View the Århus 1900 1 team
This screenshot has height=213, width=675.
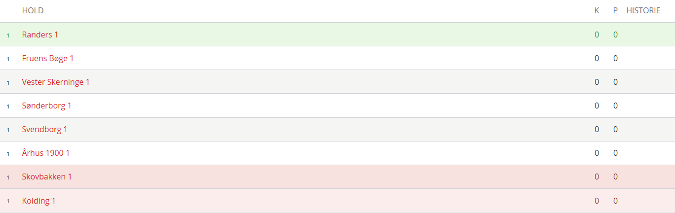pyautogui.click(x=46, y=153)
